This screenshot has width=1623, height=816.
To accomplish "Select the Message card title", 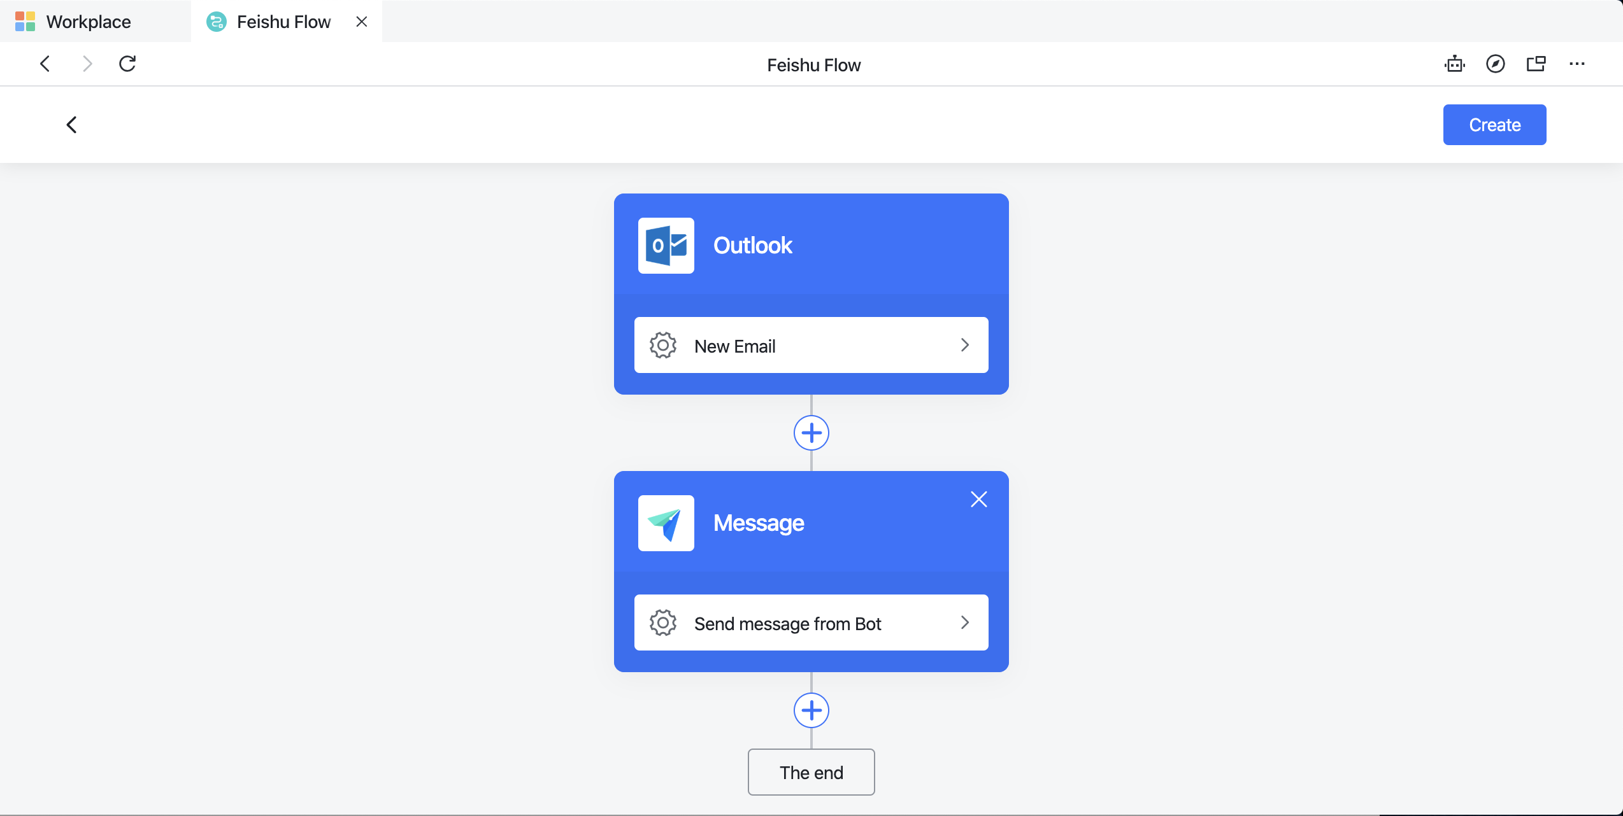I will (759, 523).
